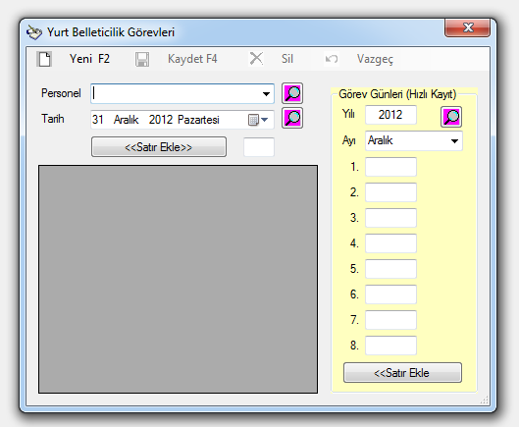The width and height of the screenshot is (519, 427).
Task: Click the Yeni F2 new document icon
Action: click(x=44, y=59)
